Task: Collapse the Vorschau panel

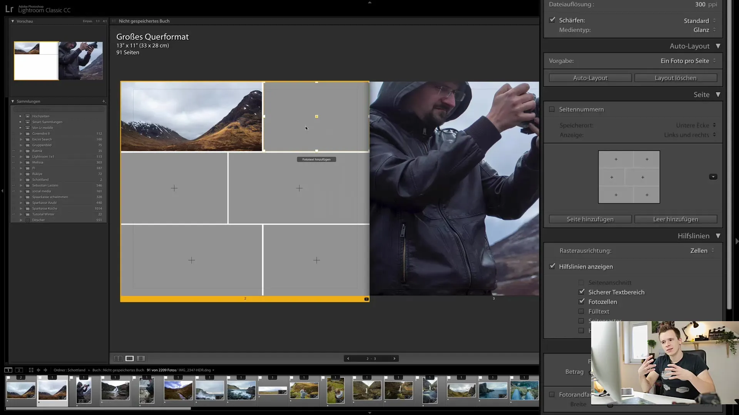Action: 13,21
